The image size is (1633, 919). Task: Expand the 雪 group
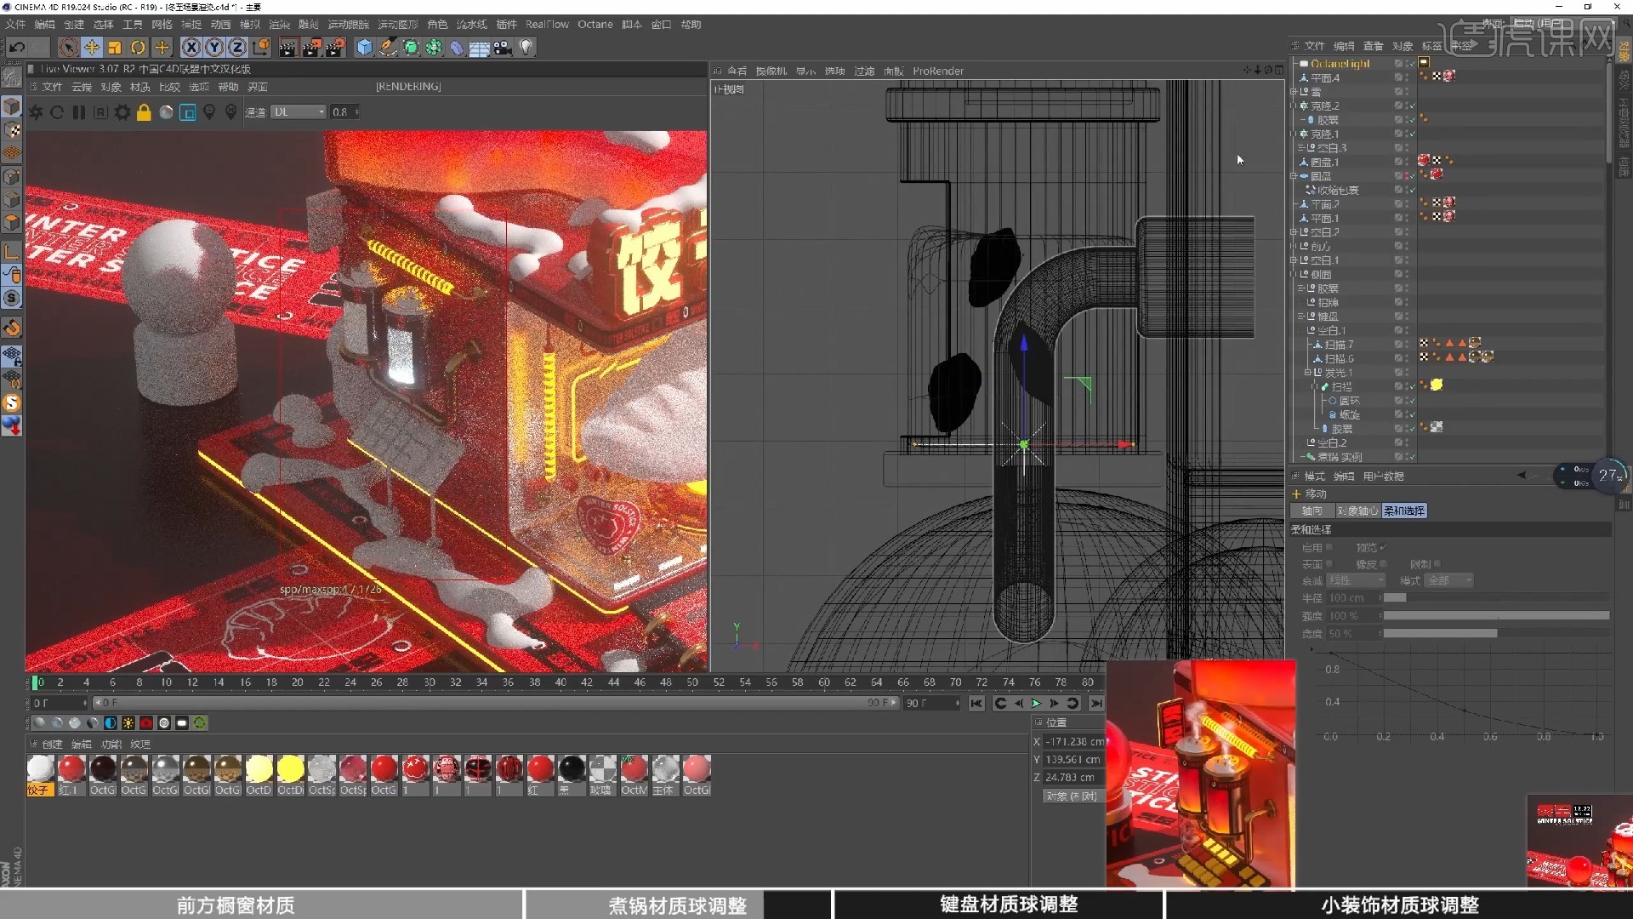(x=1294, y=92)
